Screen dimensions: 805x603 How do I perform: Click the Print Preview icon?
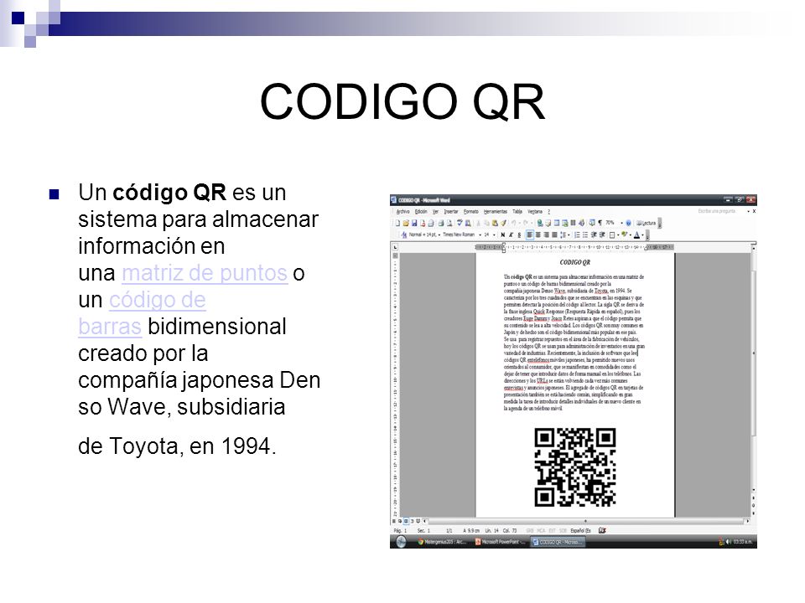pyautogui.click(x=449, y=223)
